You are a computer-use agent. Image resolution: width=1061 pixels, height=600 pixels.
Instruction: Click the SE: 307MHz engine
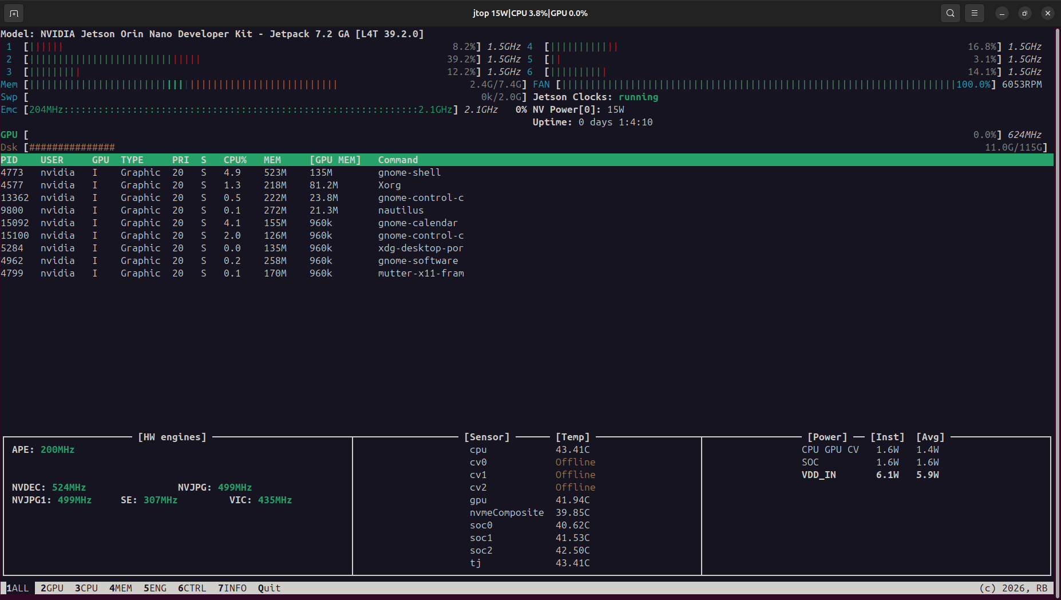point(149,500)
